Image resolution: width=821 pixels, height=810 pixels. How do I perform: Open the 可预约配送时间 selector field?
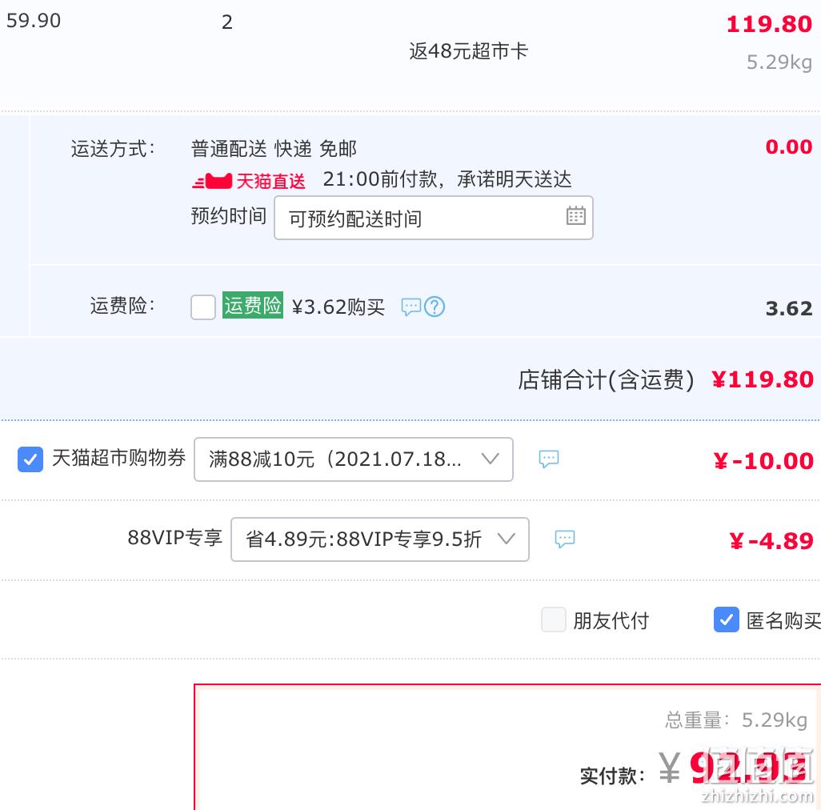(x=434, y=218)
